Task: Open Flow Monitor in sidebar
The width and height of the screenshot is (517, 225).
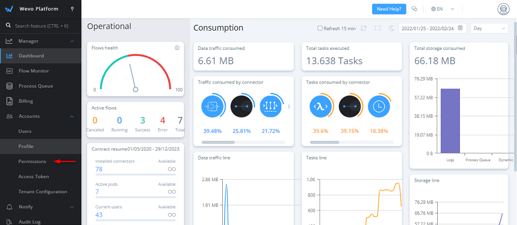Action: point(34,71)
